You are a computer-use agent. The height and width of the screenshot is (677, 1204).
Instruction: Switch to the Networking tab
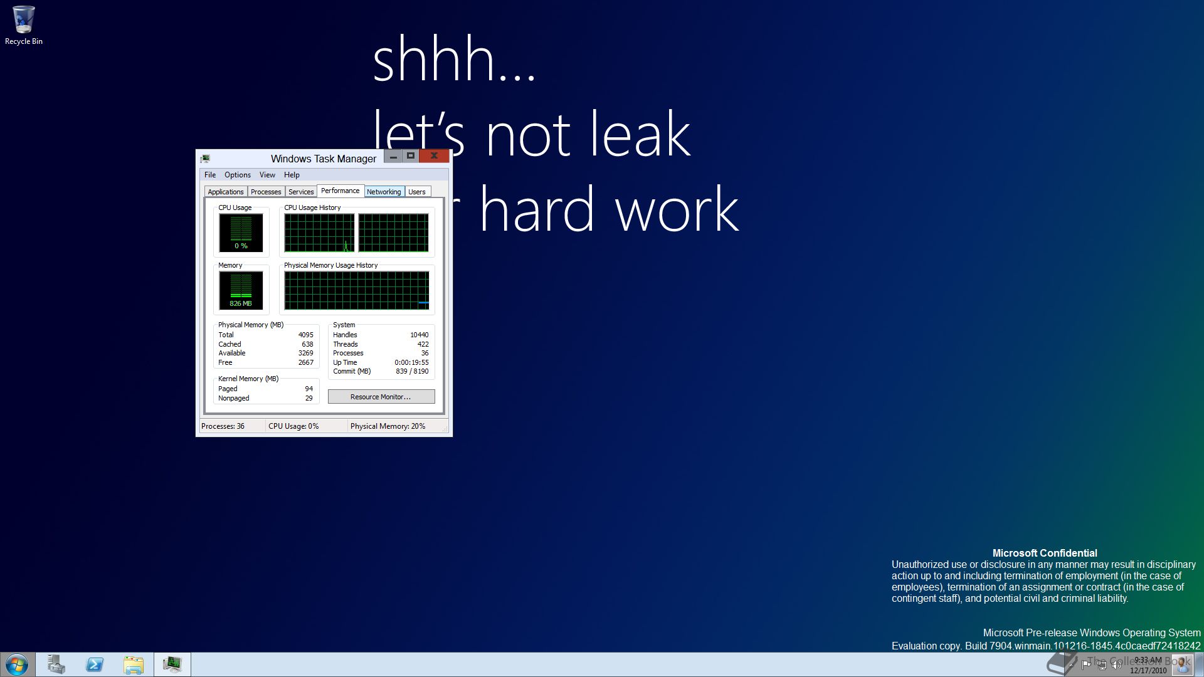pos(384,192)
